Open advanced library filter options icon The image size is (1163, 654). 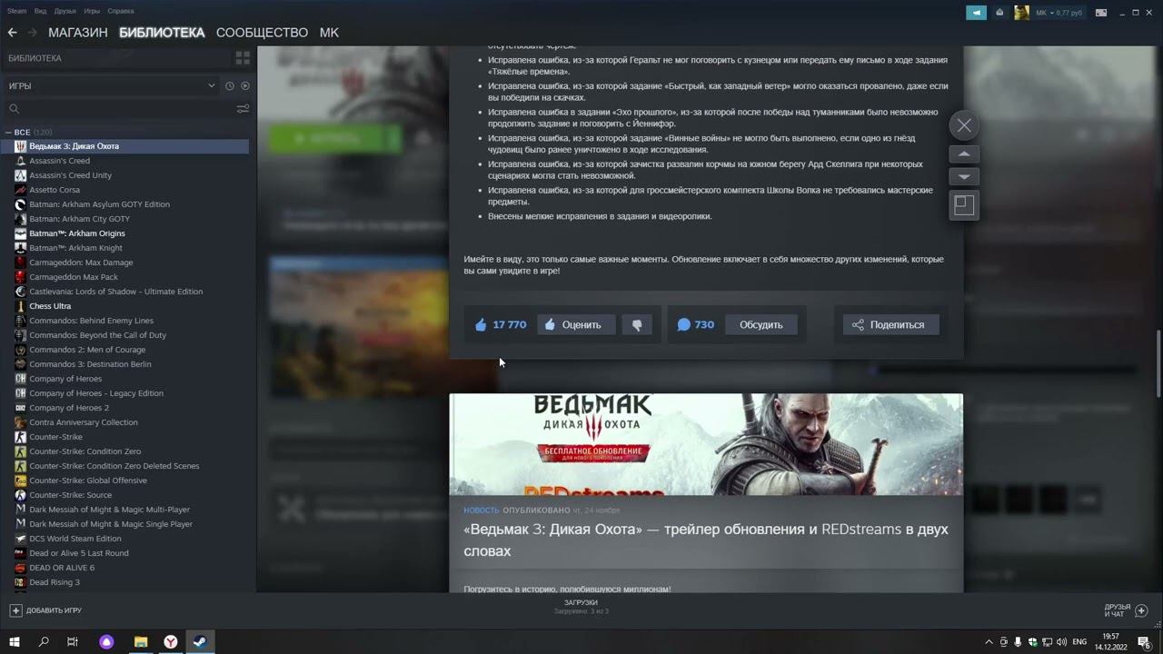[243, 109]
